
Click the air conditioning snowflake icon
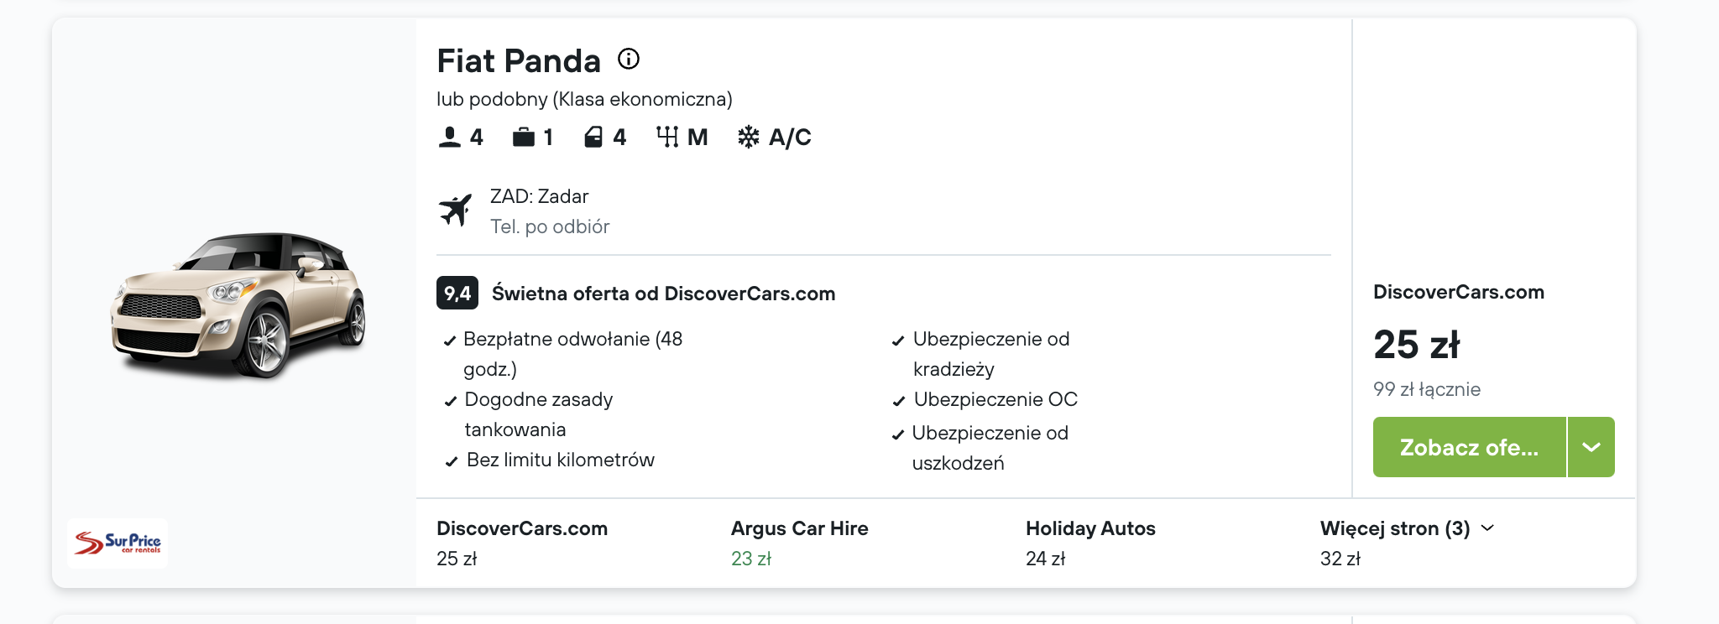749,137
